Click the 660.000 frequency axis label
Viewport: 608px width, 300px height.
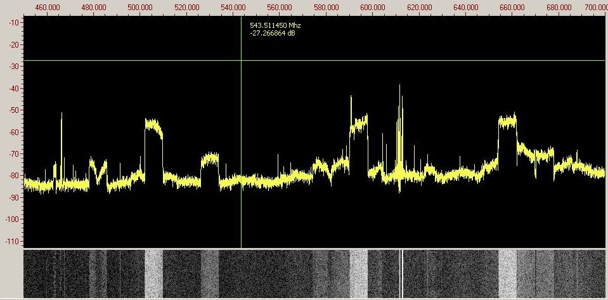click(x=513, y=8)
